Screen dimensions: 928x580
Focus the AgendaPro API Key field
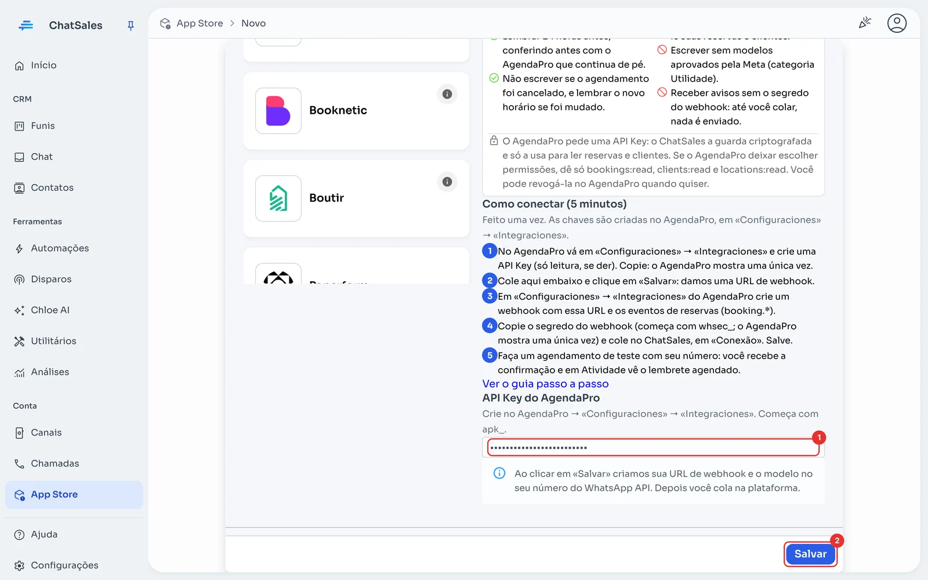653,447
